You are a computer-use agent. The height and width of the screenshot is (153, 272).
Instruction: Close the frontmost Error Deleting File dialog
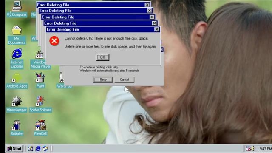point(157,29)
